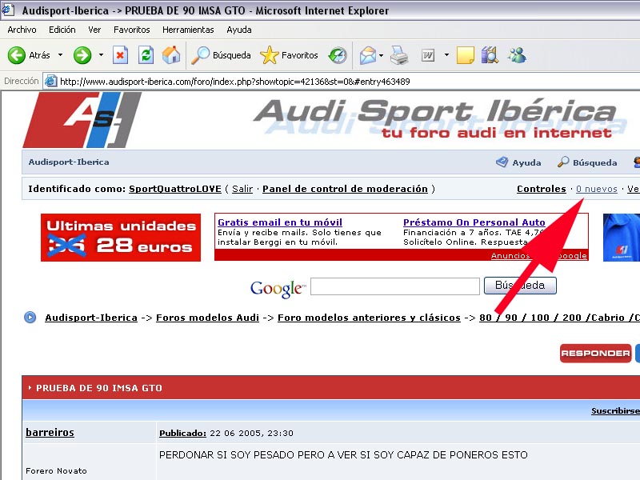Click the Suscribirse link
640x480 pixels.
pyautogui.click(x=615, y=411)
